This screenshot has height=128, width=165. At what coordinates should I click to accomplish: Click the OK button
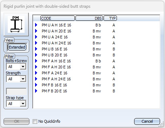click(16, 121)
